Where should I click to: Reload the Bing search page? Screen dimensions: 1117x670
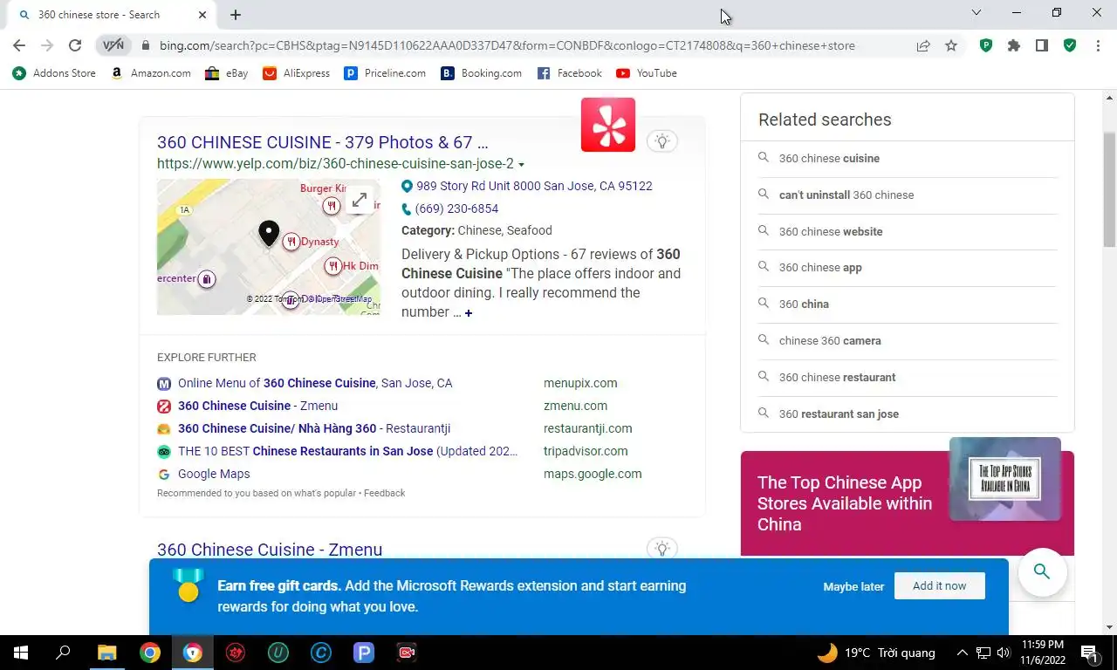click(x=75, y=45)
